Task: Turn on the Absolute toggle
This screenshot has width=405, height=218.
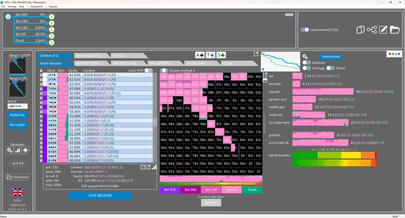Action: click(x=307, y=63)
